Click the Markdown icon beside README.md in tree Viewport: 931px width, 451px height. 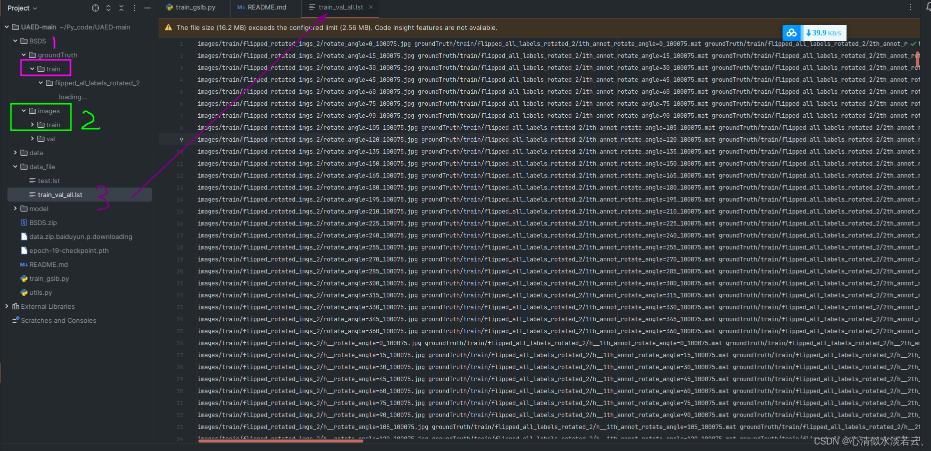(x=24, y=264)
